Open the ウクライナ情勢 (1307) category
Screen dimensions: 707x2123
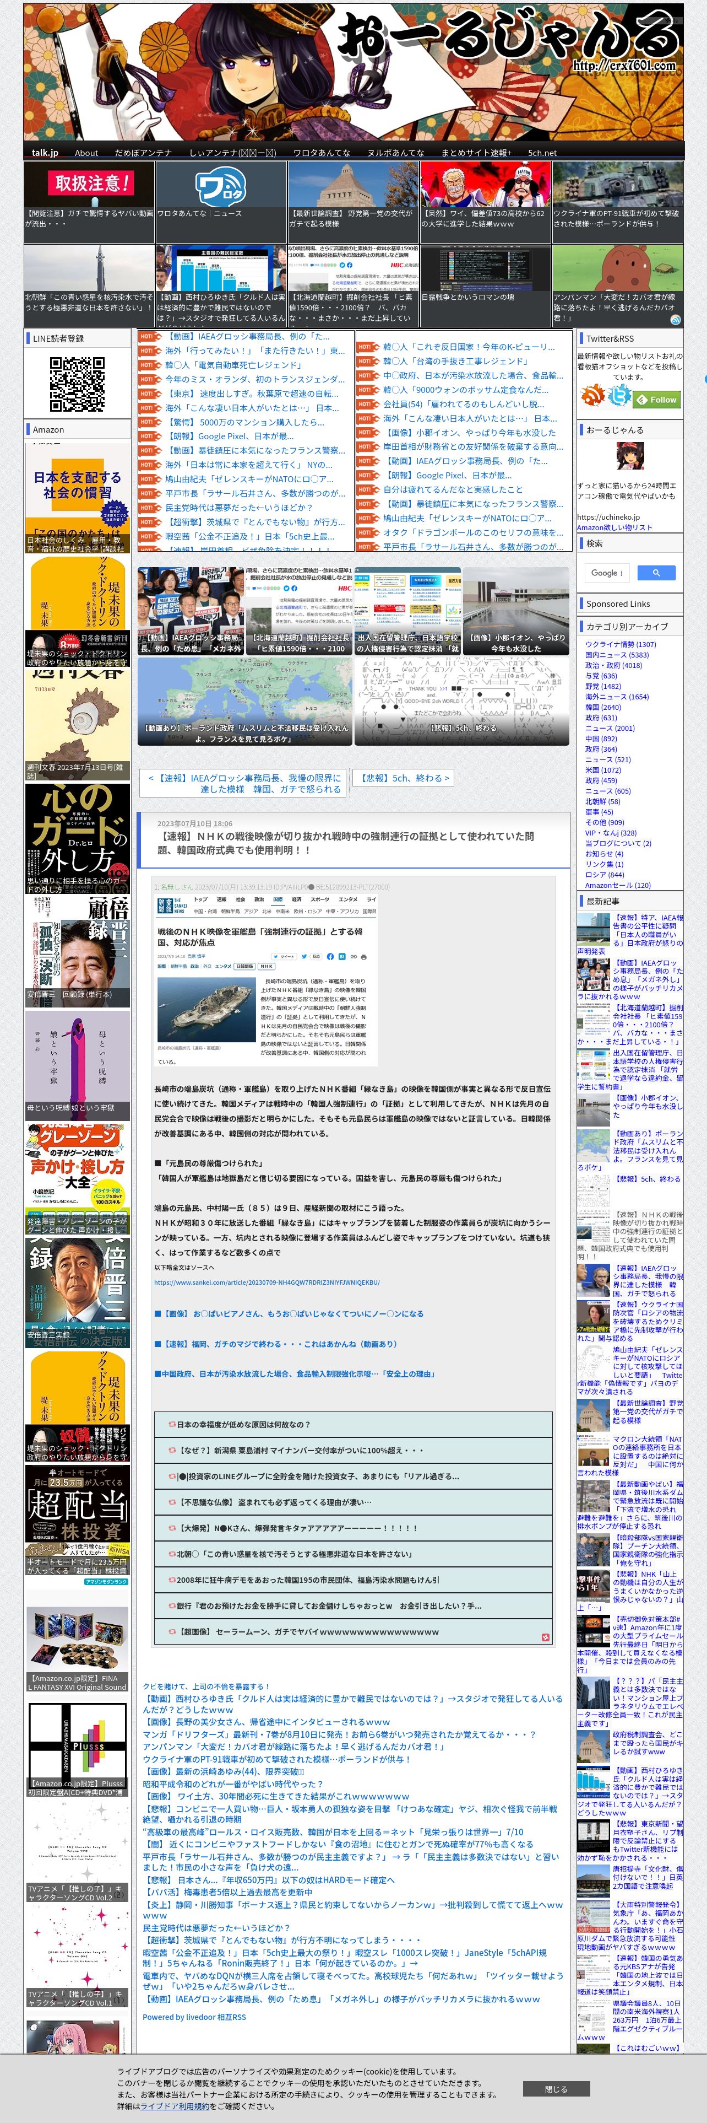pos(621,644)
